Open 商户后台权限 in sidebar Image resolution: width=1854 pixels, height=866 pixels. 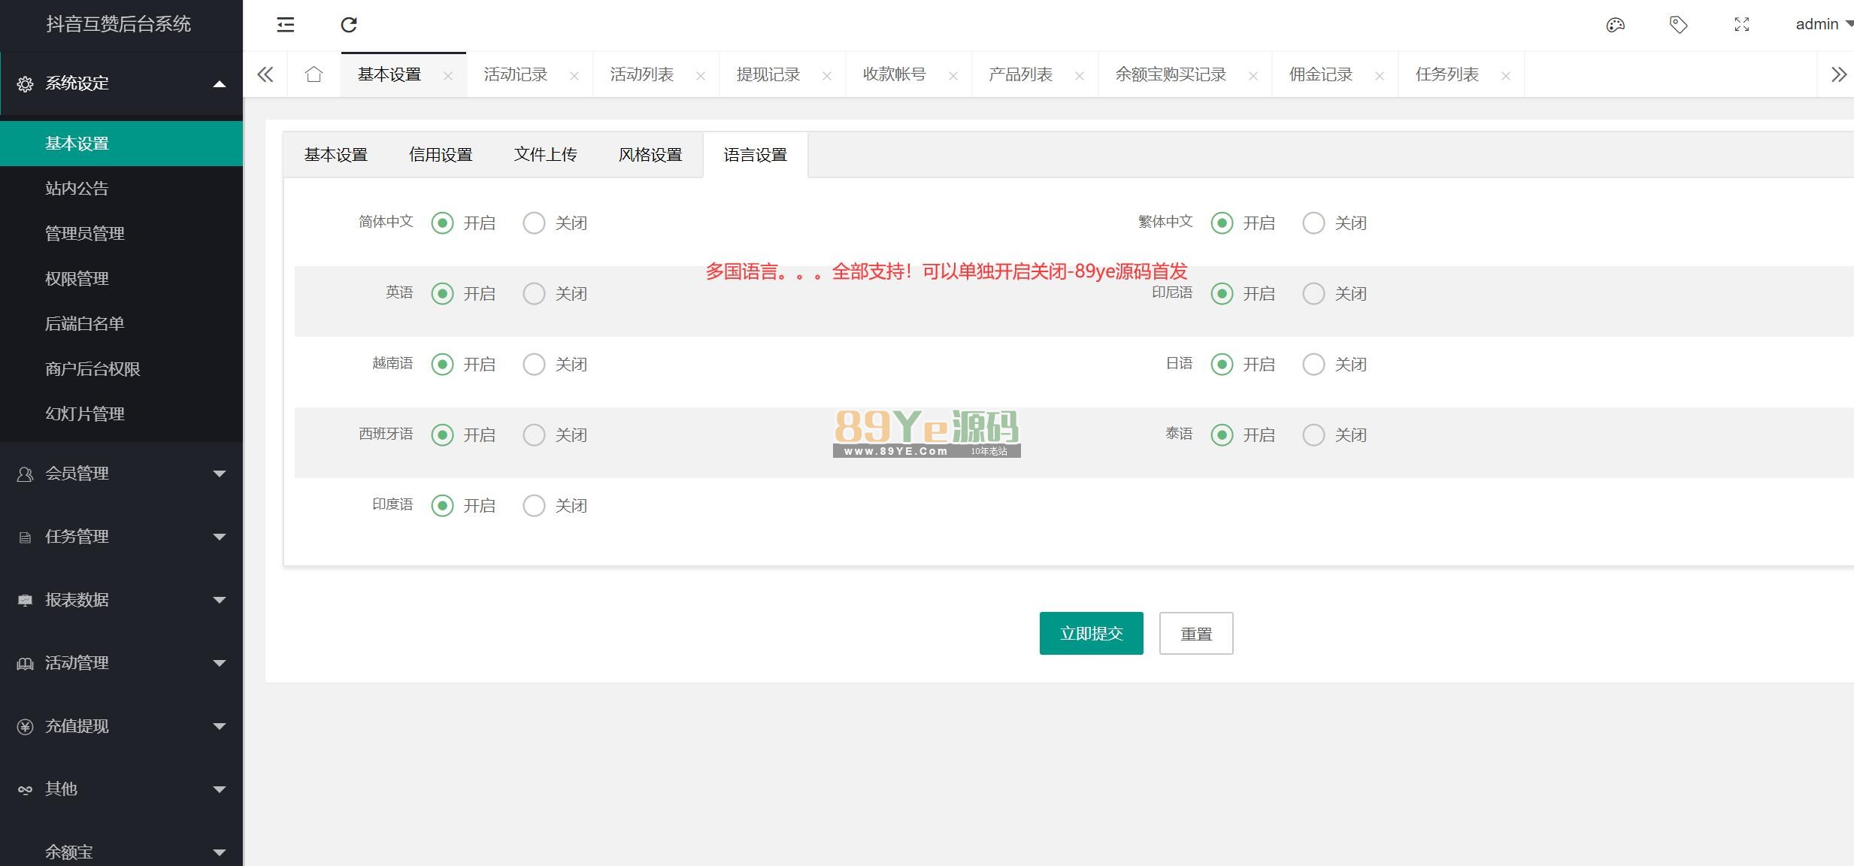121,369
